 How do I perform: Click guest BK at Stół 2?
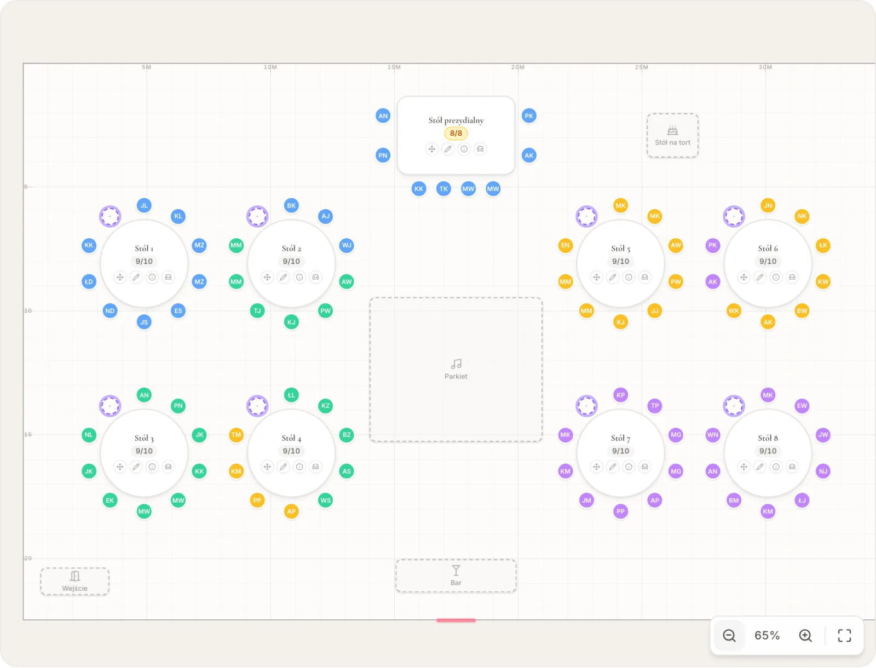pyautogui.click(x=291, y=205)
